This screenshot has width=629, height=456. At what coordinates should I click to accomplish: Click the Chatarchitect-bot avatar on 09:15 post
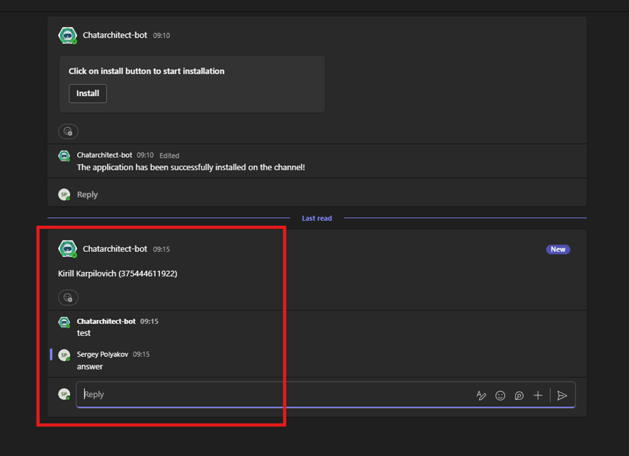coord(67,249)
